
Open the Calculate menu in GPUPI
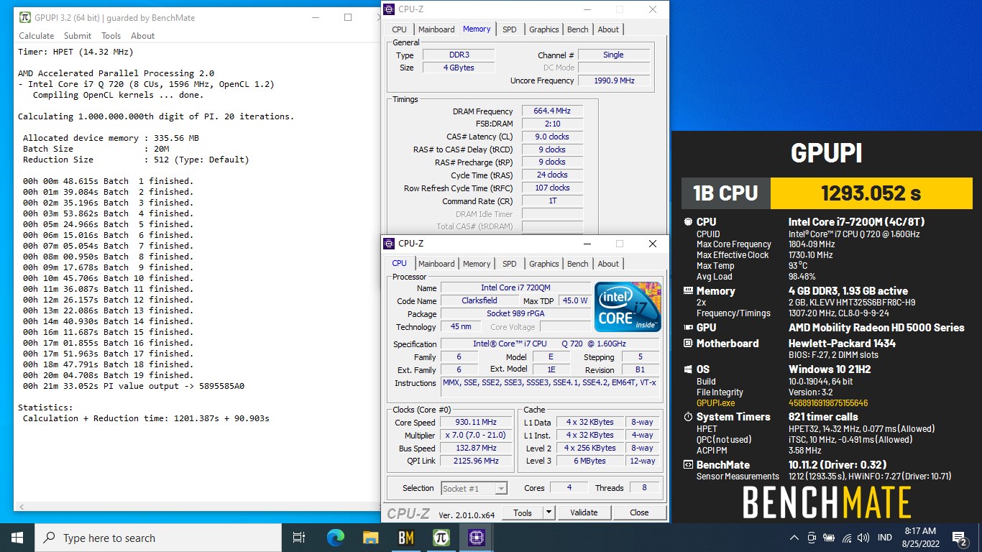click(36, 36)
